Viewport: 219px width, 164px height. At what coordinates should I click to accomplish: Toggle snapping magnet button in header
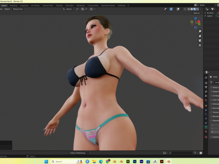(83, 9)
